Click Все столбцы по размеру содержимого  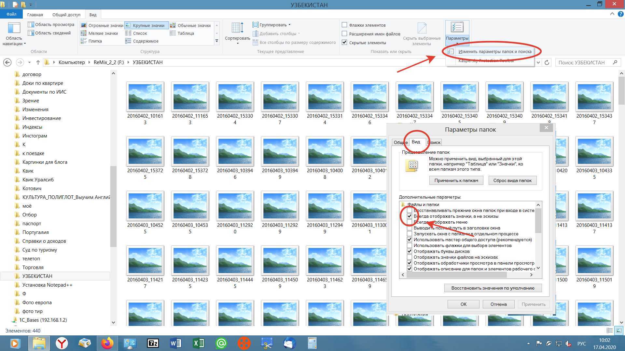294,42
